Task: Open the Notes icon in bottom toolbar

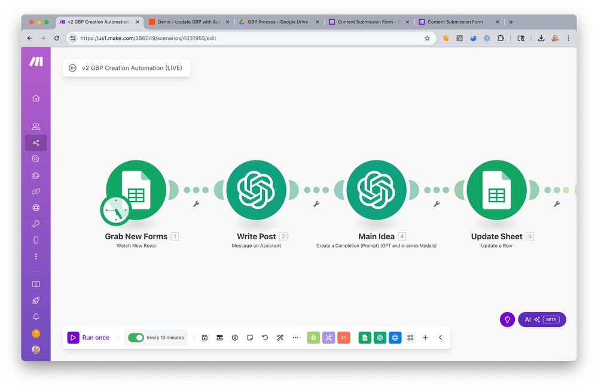Action: (x=250, y=338)
